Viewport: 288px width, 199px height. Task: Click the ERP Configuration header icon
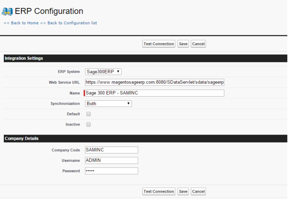(x=7, y=11)
